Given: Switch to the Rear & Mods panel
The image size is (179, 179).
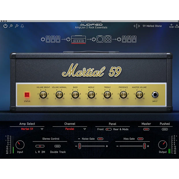Looking at the screenshot, I should pos(121,129).
